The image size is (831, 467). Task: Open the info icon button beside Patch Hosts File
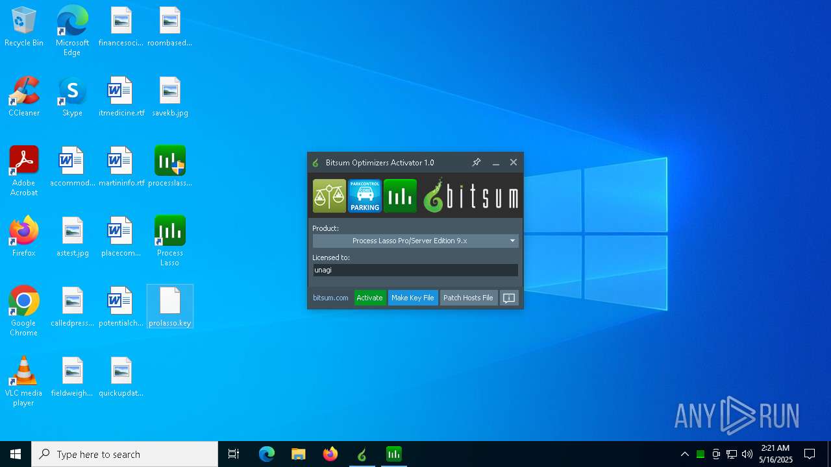(x=509, y=298)
